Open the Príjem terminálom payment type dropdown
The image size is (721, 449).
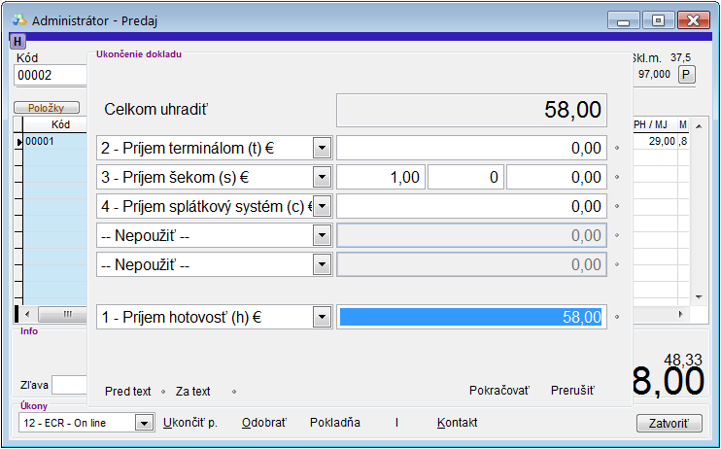pyautogui.click(x=322, y=148)
